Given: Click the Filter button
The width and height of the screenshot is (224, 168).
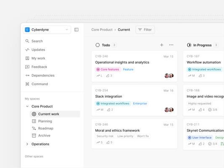Looking at the screenshot, I should pos(145,30).
